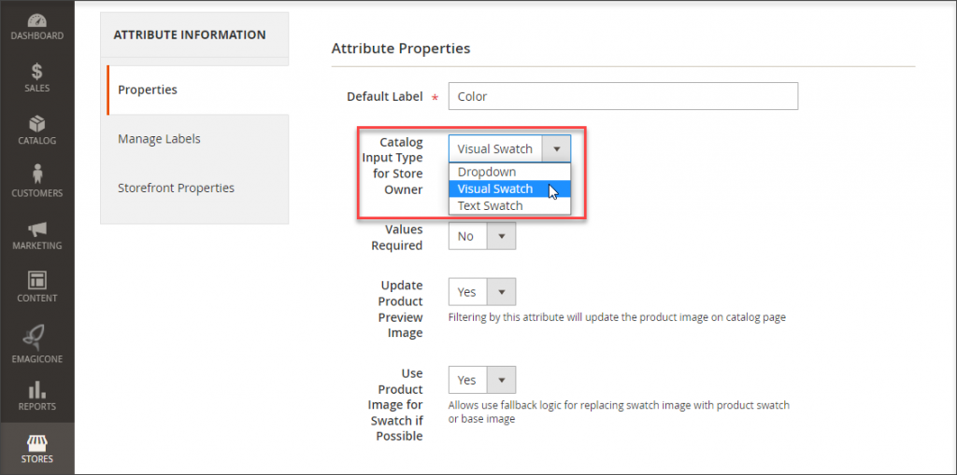Viewport: 957px width, 475px height.
Task: Click the Stores storefront icon
Action: (x=36, y=442)
